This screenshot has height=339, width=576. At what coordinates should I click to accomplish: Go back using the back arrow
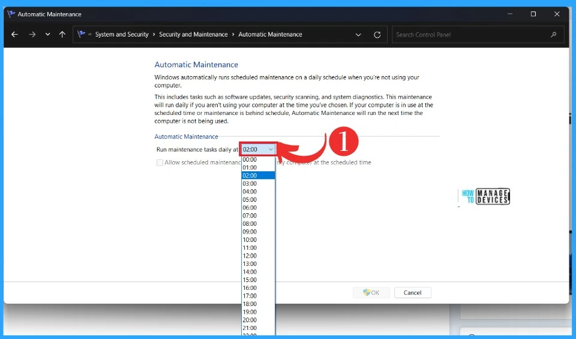click(x=14, y=35)
